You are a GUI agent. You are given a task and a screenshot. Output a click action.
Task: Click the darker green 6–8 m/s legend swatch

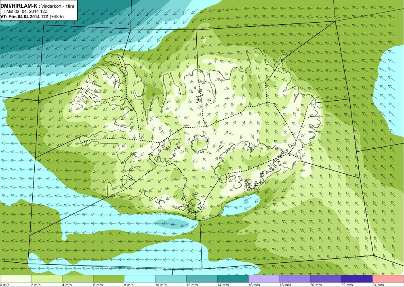[109, 279]
